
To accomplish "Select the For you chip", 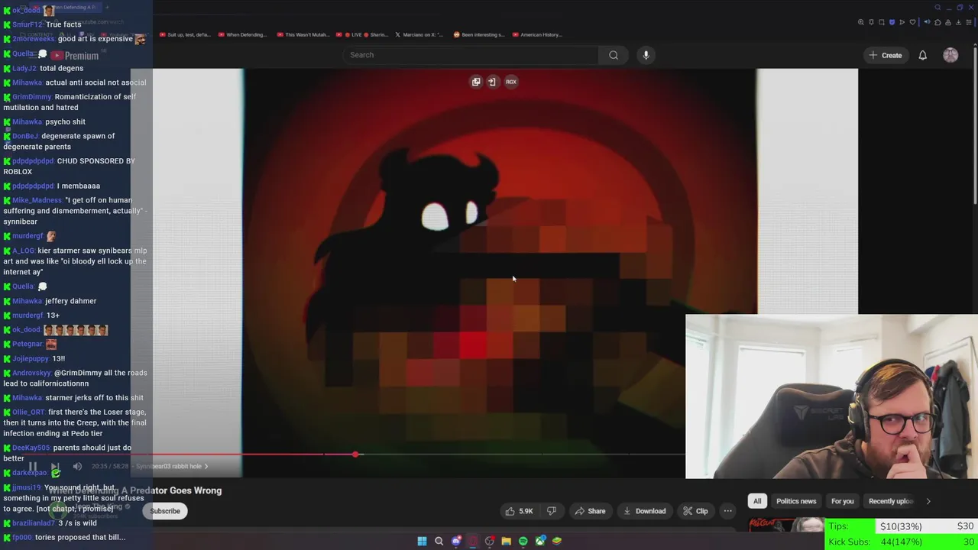I will point(842,501).
